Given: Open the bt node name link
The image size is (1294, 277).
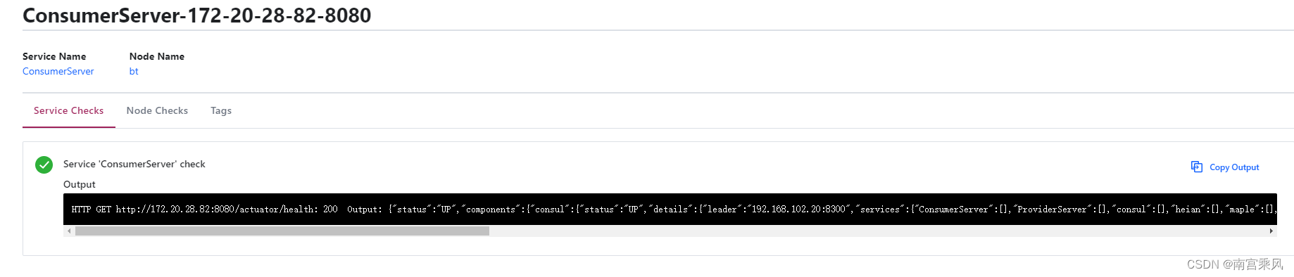Looking at the screenshot, I should pos(134,71).
